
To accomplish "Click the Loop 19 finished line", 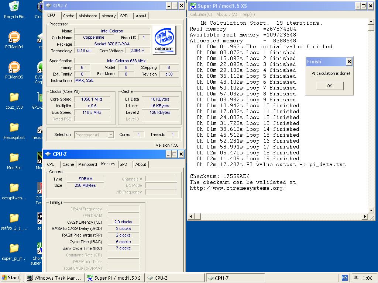I will point(248,159).
